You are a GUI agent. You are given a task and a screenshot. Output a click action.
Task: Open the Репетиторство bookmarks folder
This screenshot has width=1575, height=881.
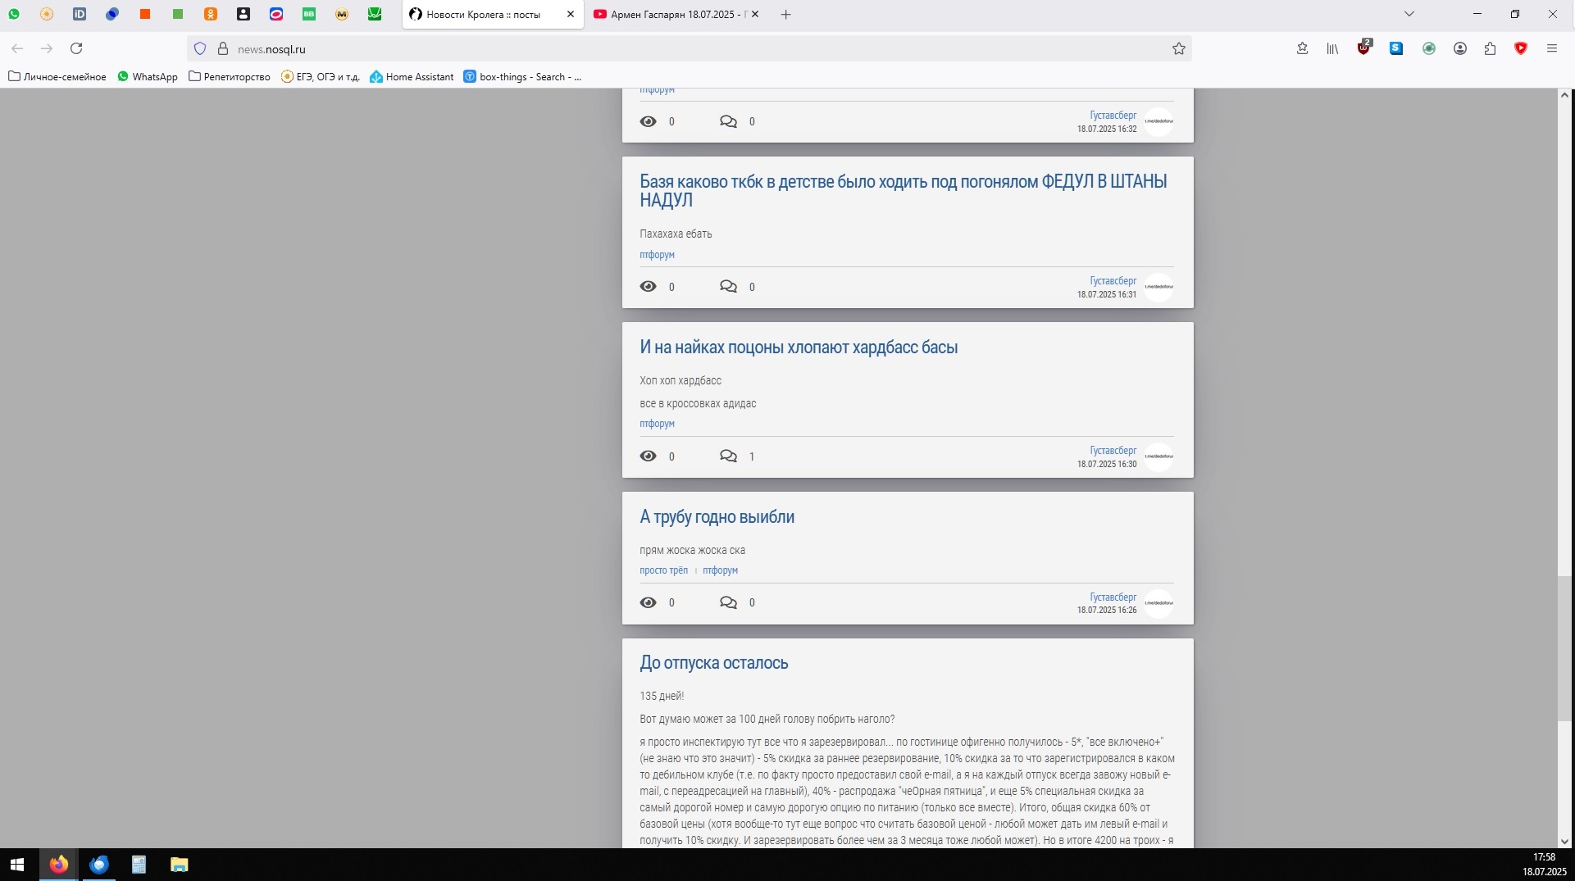tap(230, 77)
